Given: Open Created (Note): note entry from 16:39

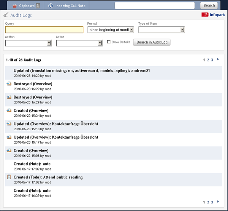Looking at the screenshot, I should (x=32, y=191).
